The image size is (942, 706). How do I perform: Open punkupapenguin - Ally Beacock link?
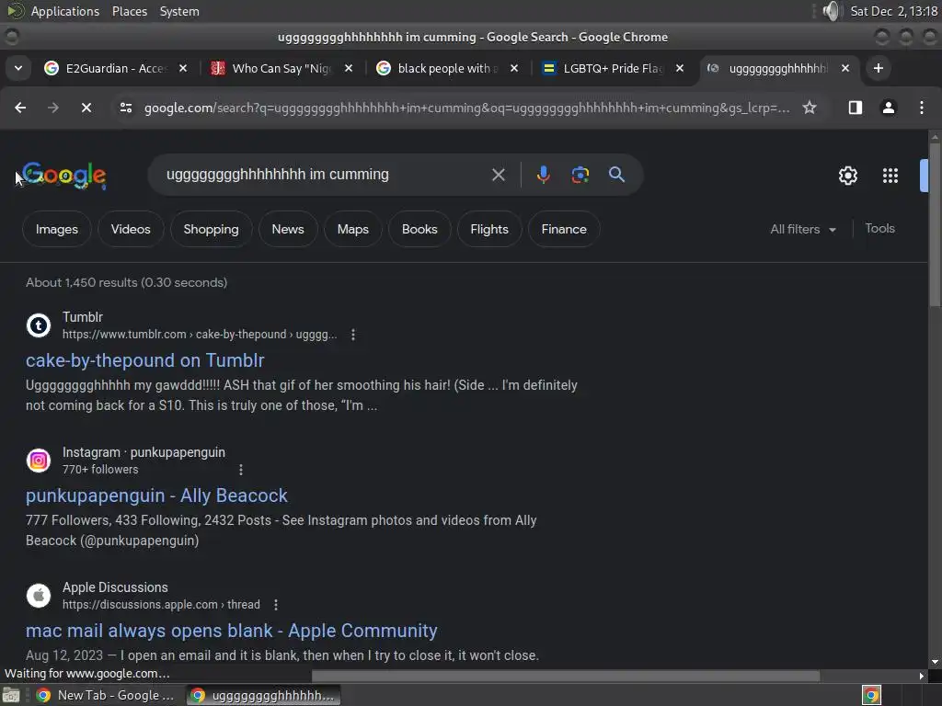(x=156, y=495)
